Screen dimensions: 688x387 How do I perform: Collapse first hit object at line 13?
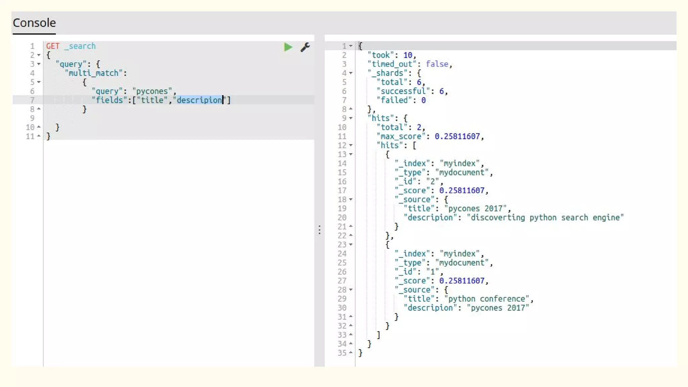pos(351,155)
